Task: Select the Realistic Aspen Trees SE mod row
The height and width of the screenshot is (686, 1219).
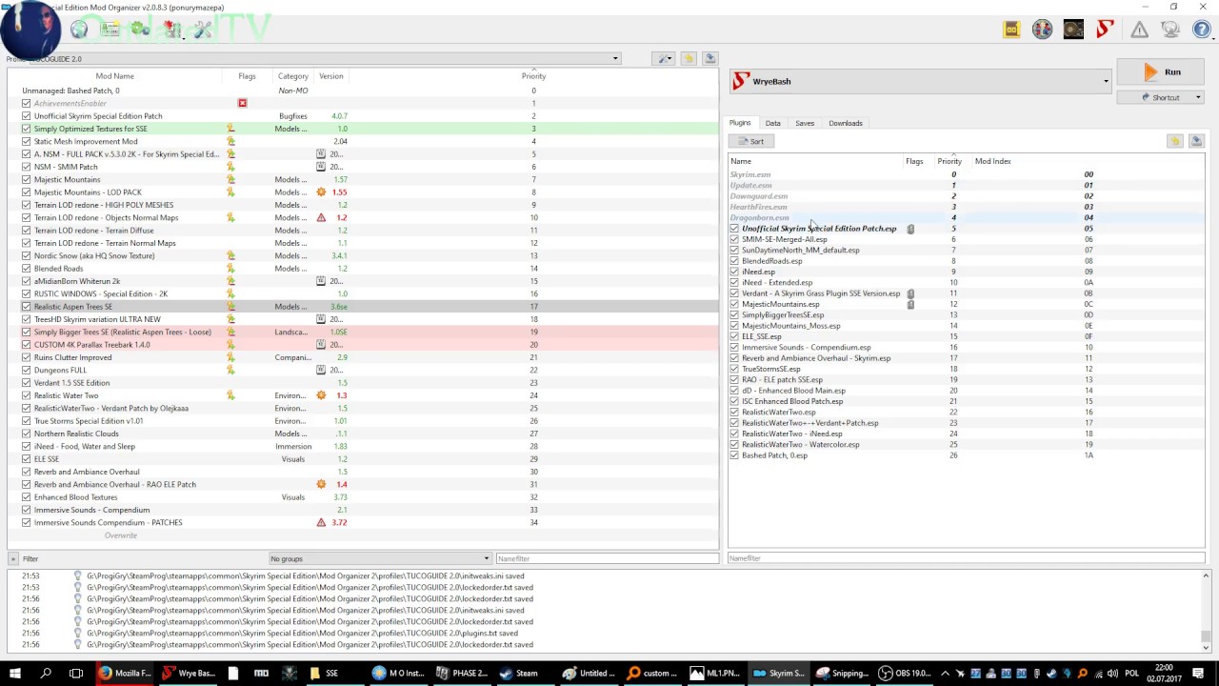Action: pyautogui.click(x=362, y=307)
